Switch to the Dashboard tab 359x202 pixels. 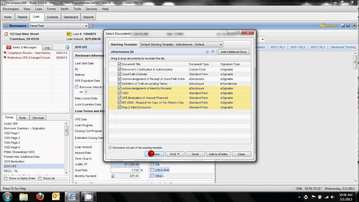click(x=71, y=17)
